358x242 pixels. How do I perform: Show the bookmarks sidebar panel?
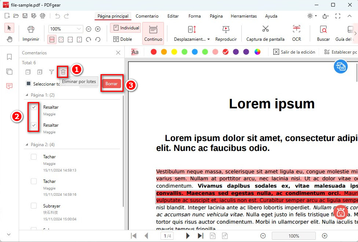click(x=9, y=57)
